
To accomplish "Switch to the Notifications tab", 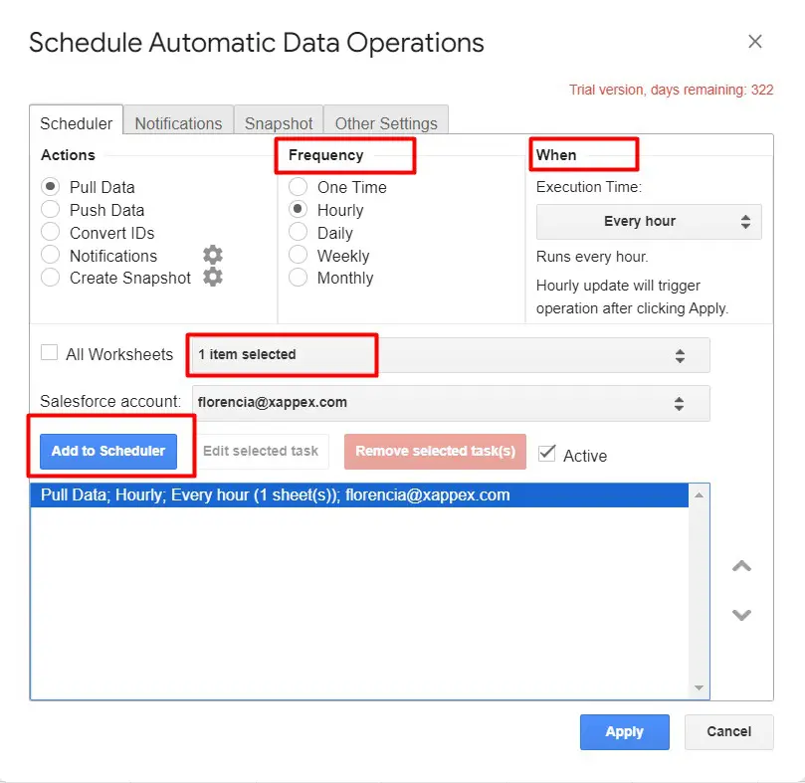I will 178,123.
